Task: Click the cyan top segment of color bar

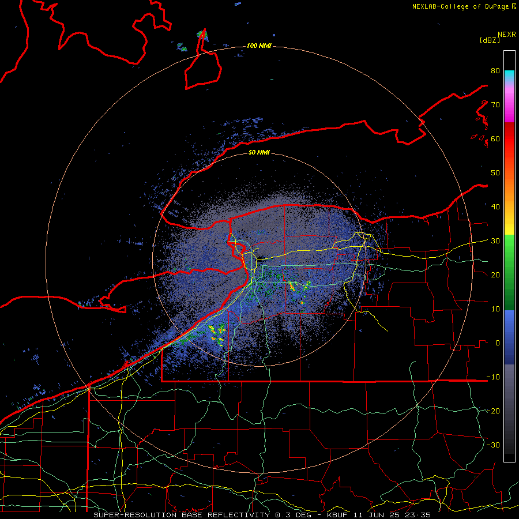Action: coord(509,74)
